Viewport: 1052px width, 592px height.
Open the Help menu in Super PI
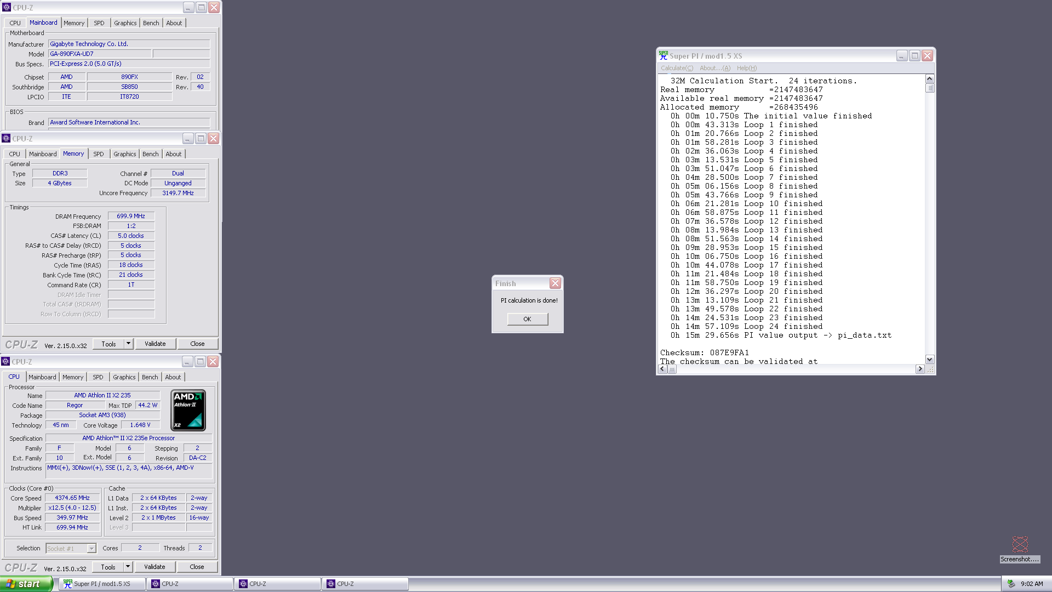point(746,68)
